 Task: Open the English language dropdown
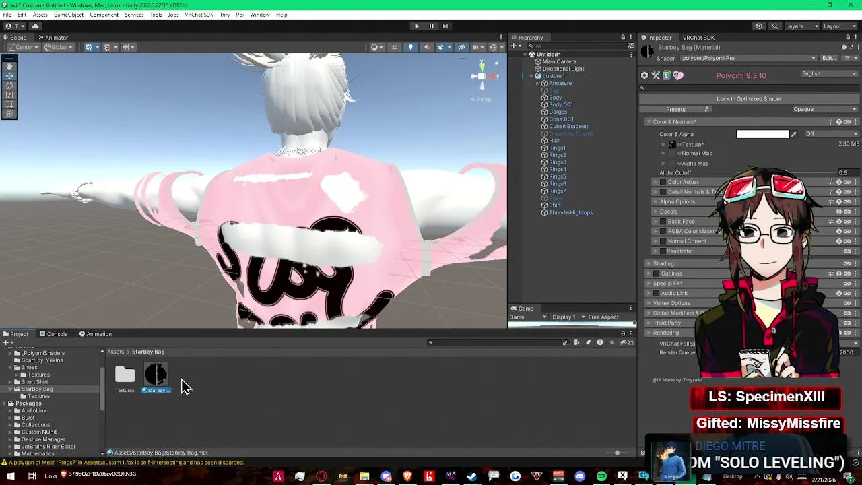828,74
